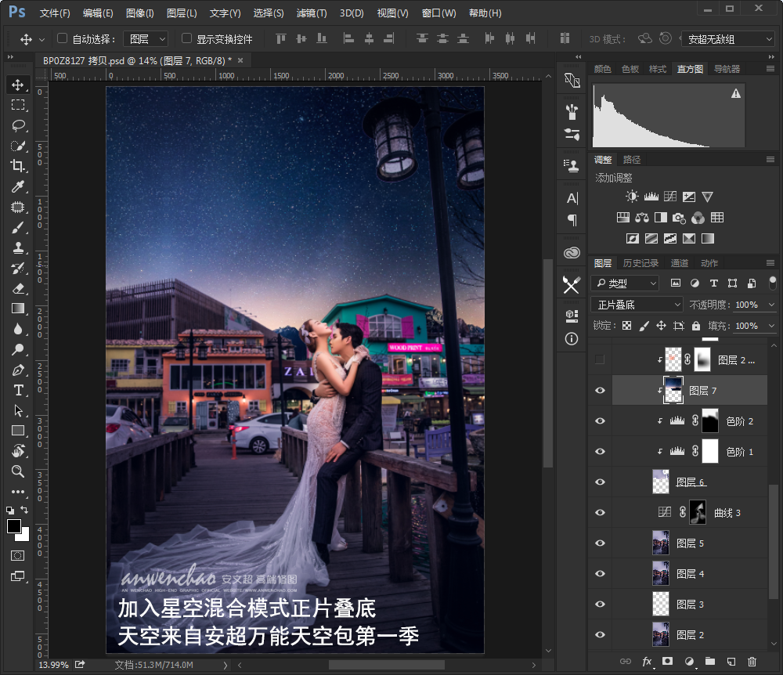This screenshot has width=783, height=675.
Task: Select the Horizontal Type tool
Action: coord(18,390)
